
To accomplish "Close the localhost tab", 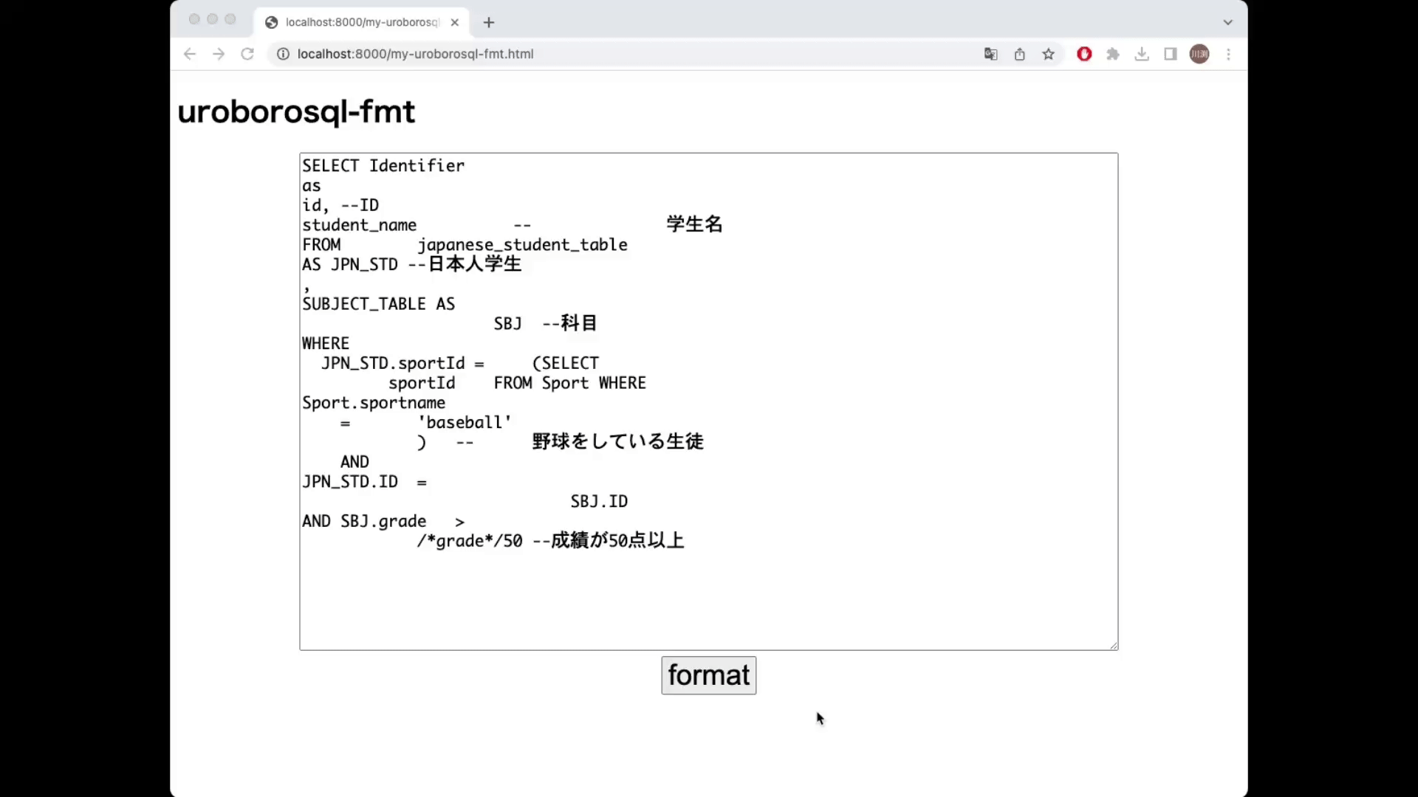I will pyautogui.click(x=455, y=22).
